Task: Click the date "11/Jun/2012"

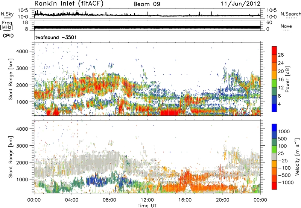Action: pyautogui.click(x=240, y=4)
